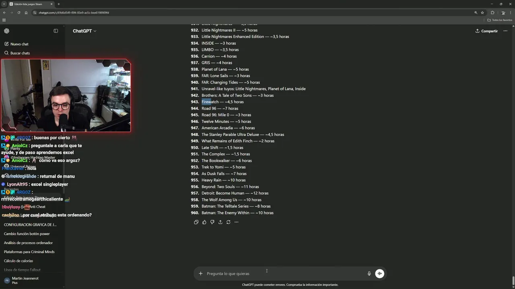Screen dimensions: 515x289
Task: Give the response a thumbs up
Action: [x=204, y=222]
